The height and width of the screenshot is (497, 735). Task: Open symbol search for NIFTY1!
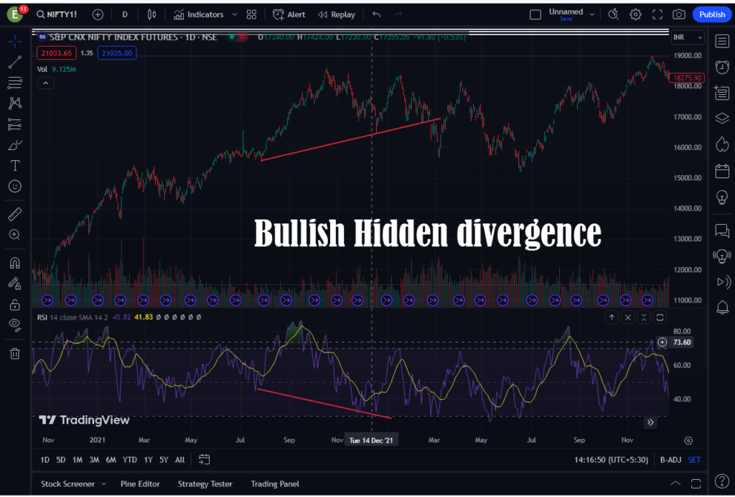pos(57,14)
